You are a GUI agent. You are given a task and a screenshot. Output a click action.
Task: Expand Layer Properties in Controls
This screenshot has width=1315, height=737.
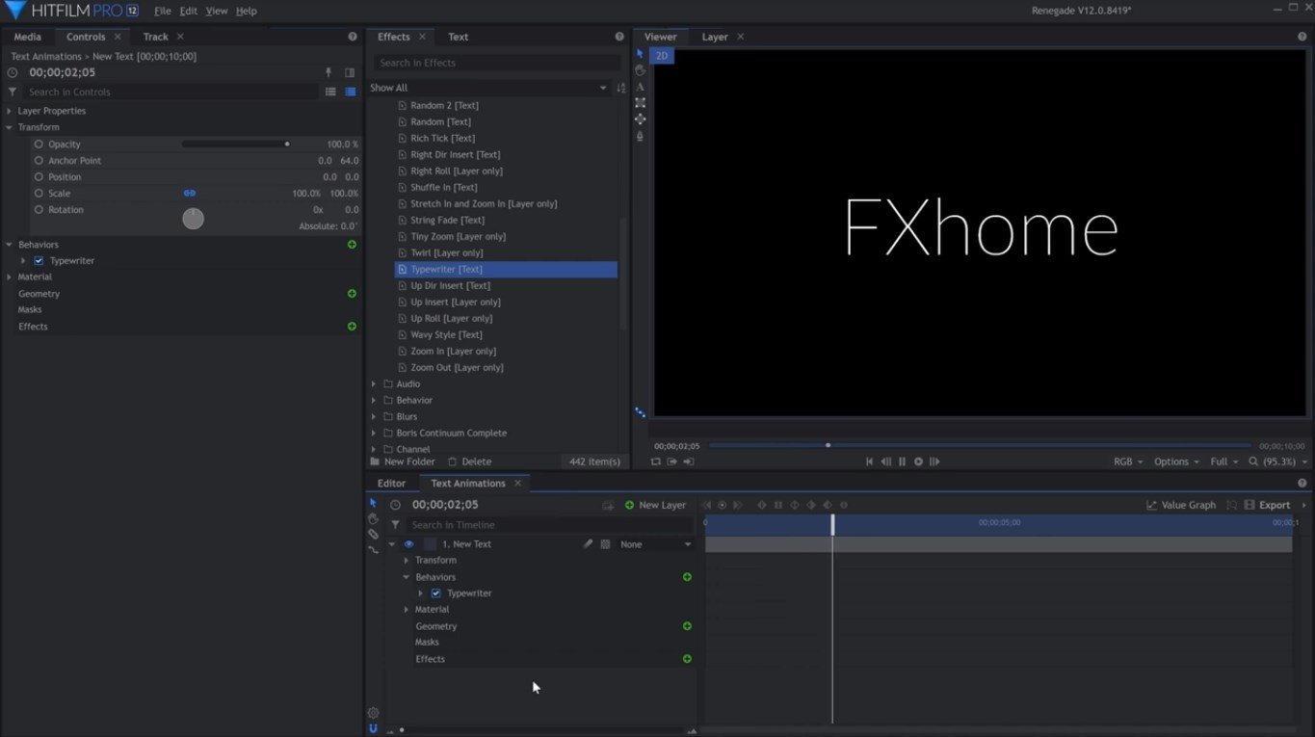(x=10, y=111)
